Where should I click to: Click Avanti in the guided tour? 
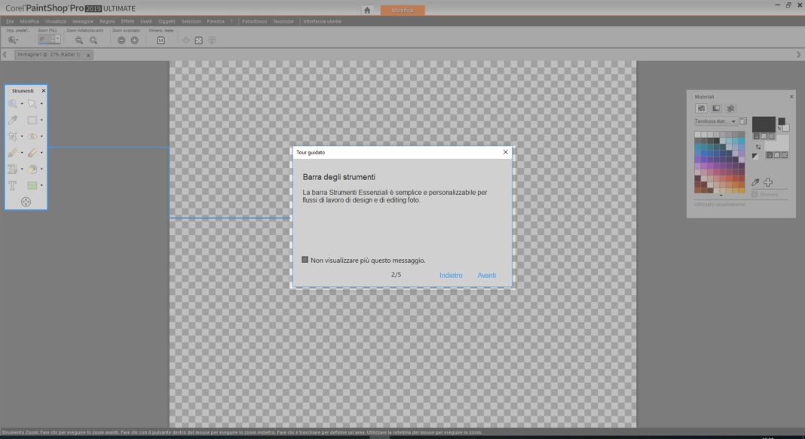[486, 276]
